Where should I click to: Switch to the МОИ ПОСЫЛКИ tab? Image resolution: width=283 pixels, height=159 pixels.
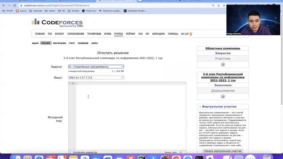59,43
